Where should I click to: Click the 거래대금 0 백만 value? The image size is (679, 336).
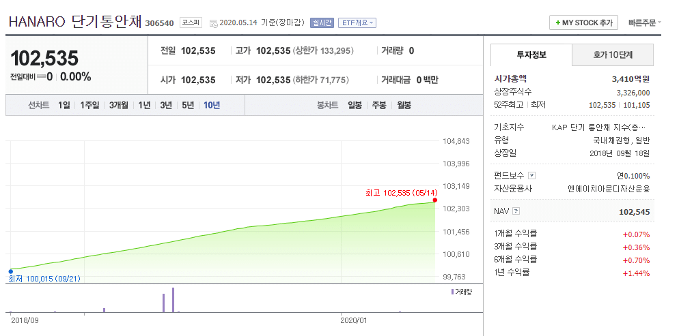(x=427, y=80)
